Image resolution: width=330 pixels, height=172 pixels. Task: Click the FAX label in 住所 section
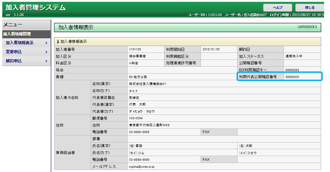219,132
